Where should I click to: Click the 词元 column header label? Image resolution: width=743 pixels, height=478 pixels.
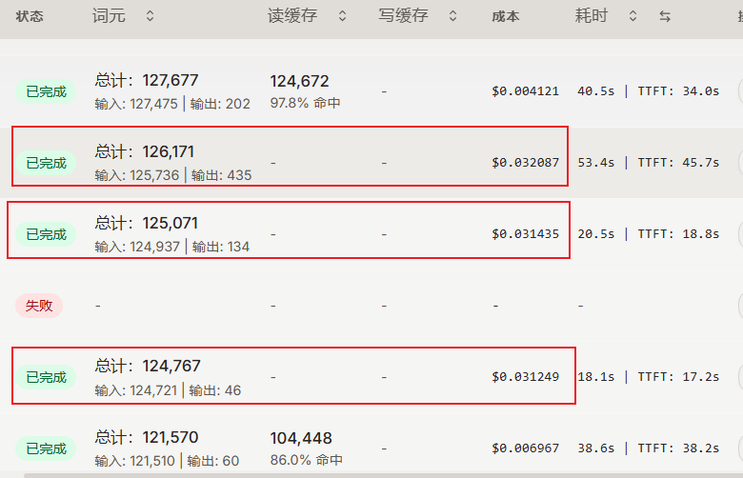pos(109,16)
